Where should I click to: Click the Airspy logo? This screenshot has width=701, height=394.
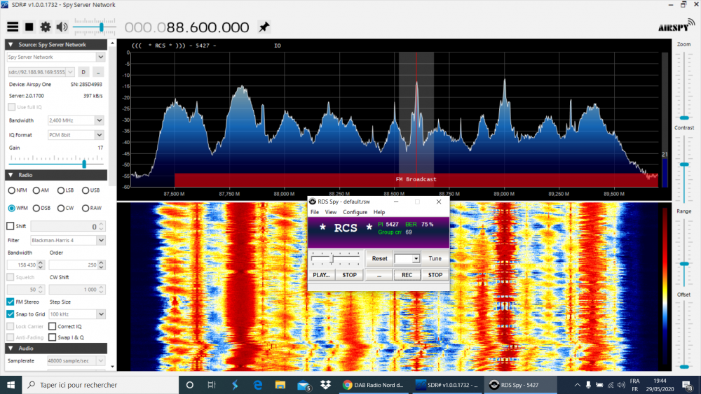click(676, 26)
